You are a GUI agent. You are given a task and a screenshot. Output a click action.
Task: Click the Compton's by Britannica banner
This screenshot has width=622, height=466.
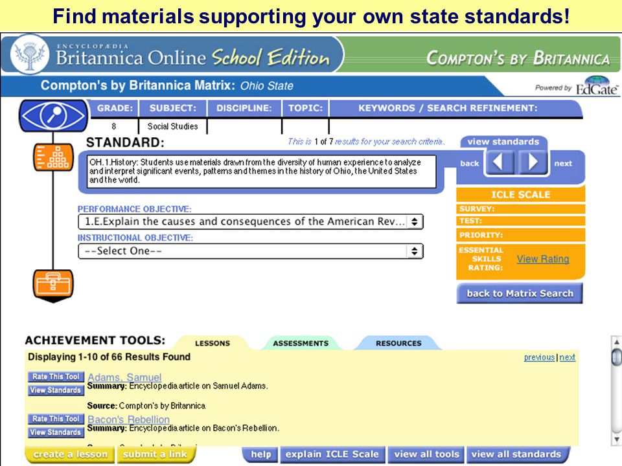518,58
